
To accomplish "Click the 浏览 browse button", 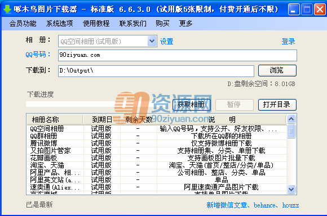I will 277,70.
